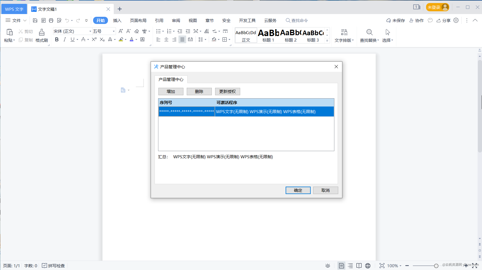The width and height of the screenshot is (482, 270).
Task: Open quick access toolbar customize dropdown
Action: 86,20
